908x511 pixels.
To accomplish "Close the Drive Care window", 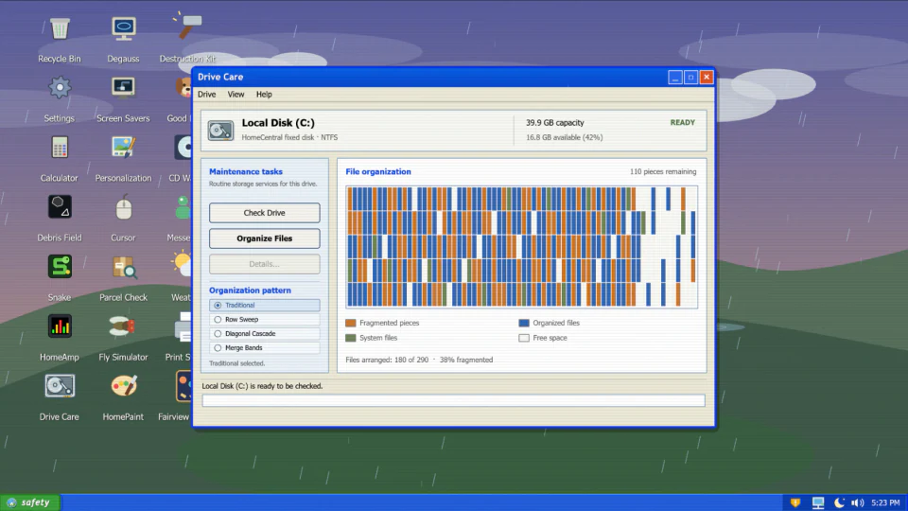I will coord(707,77).
